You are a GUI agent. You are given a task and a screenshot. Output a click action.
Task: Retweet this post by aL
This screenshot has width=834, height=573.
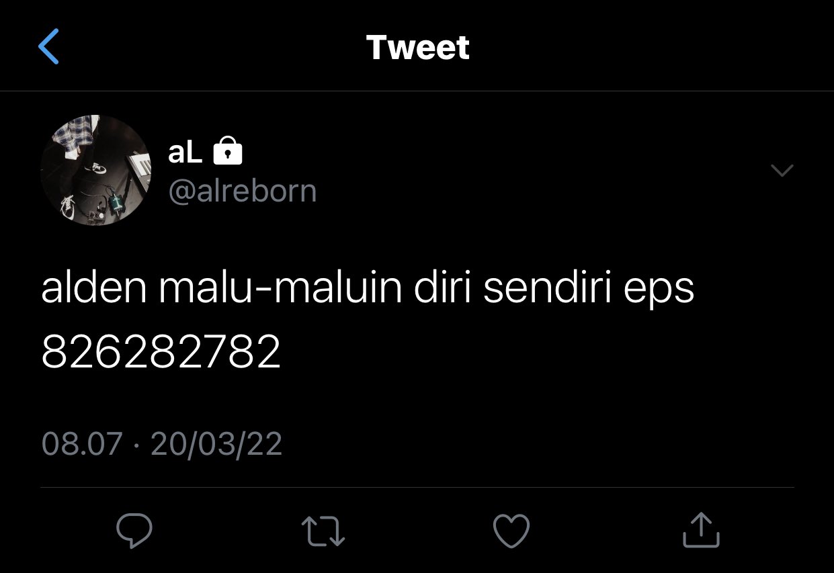(323, 531)
